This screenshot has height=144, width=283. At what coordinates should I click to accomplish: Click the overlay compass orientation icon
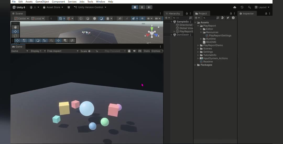pos(72,40)
